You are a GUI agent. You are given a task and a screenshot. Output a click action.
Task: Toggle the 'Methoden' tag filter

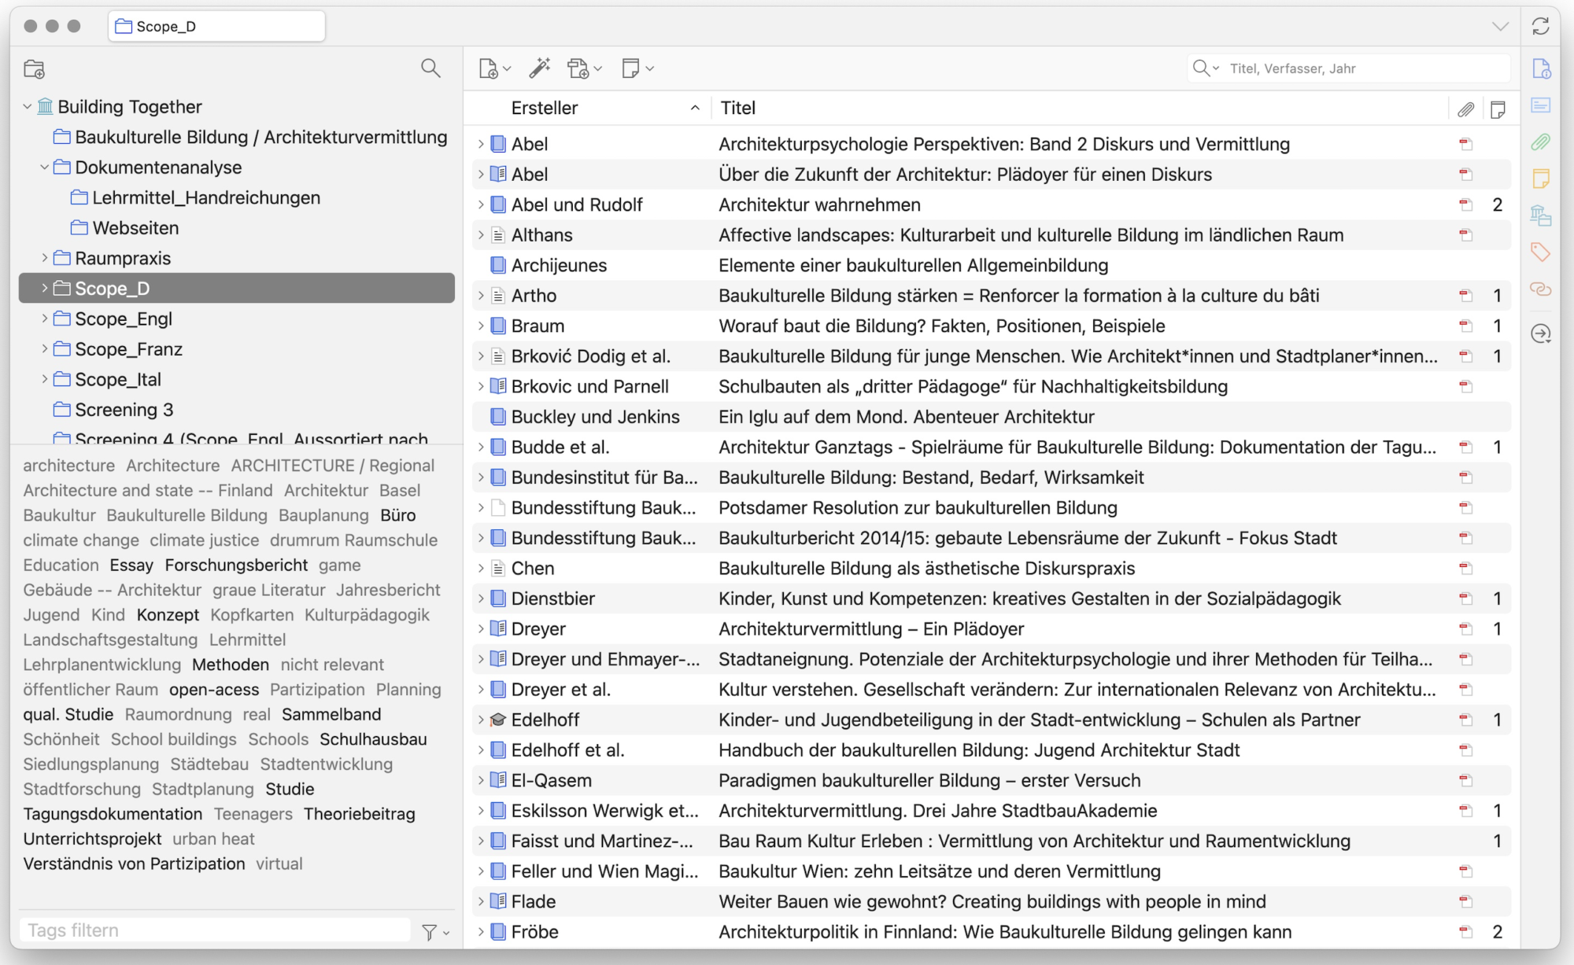230,665
